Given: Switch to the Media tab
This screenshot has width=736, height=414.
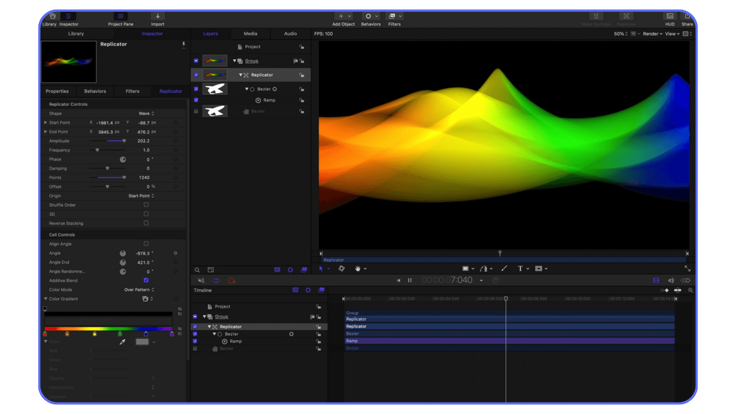Looking at the screenshot, I should point(250,34).
